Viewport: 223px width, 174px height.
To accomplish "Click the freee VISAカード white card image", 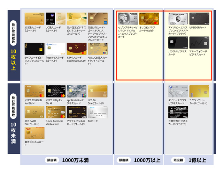I will [x=55, y=49].
